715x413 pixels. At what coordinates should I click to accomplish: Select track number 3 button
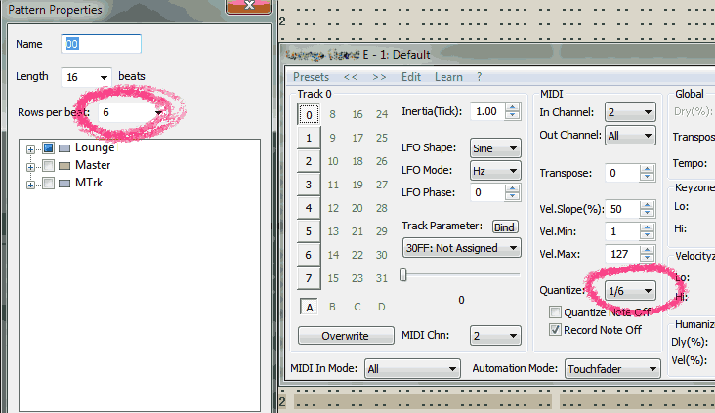309,185
